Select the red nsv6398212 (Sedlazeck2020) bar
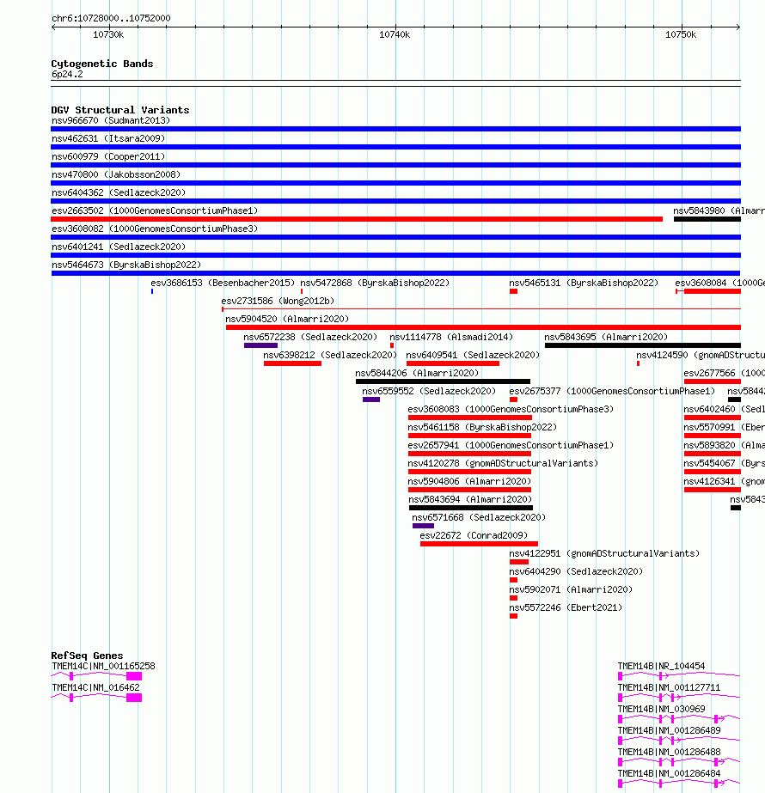Viewport: 765px width, 793px height. pos(292,363)
